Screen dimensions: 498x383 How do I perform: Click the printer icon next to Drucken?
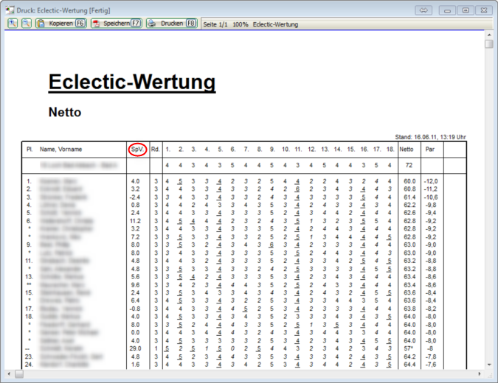coord(152,24)
